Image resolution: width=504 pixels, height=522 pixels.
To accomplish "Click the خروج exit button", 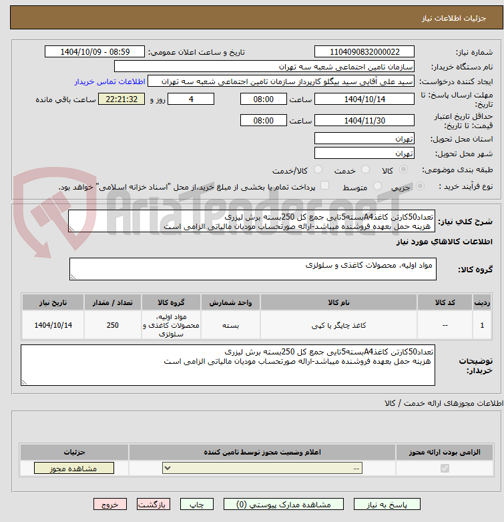I will [x=110, y=505].
